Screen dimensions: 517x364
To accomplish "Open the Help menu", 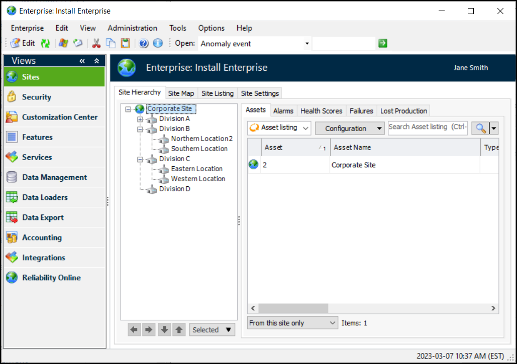I will click(x=244, y=28).
